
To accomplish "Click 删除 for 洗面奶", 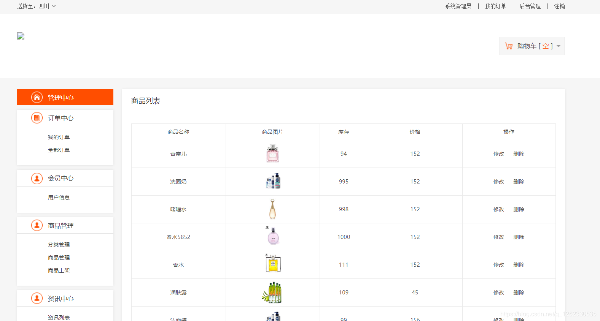I will [519, 182].
